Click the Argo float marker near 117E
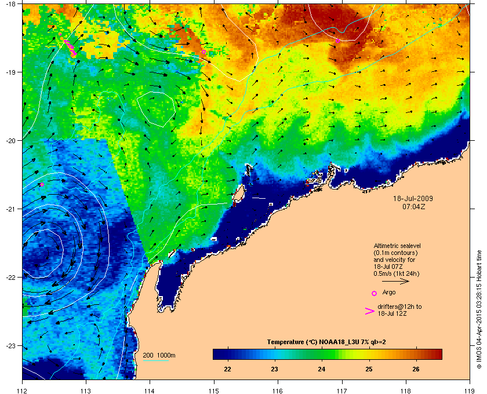Screen dimensions: 487x394 337,41
